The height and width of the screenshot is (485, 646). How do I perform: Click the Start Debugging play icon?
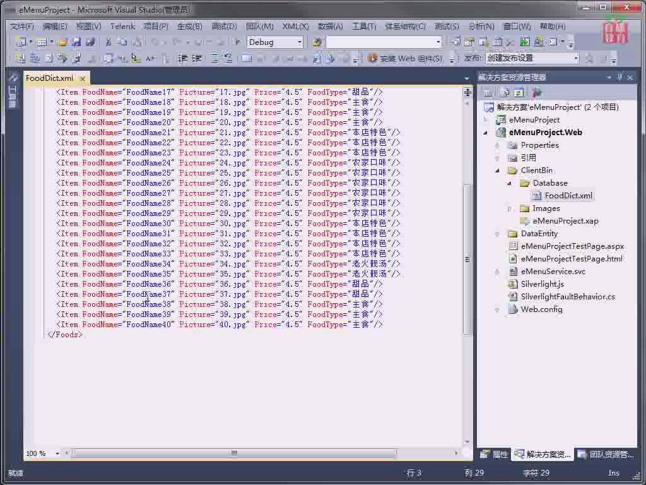(x=237, y=42)
